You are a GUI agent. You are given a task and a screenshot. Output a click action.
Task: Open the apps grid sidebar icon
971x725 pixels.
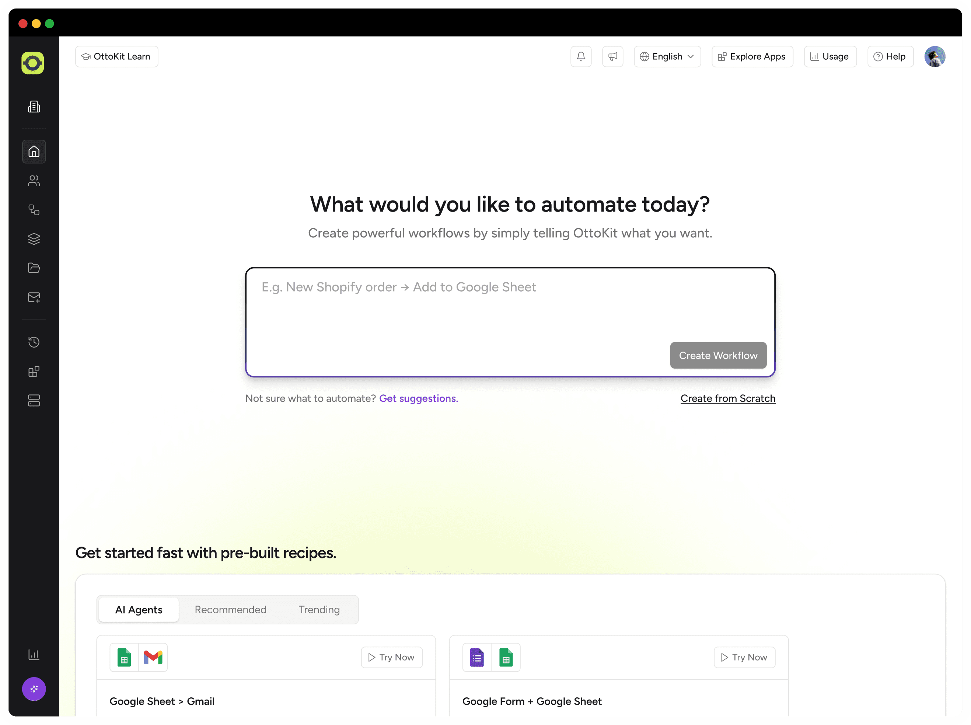(x=34, y=371)
